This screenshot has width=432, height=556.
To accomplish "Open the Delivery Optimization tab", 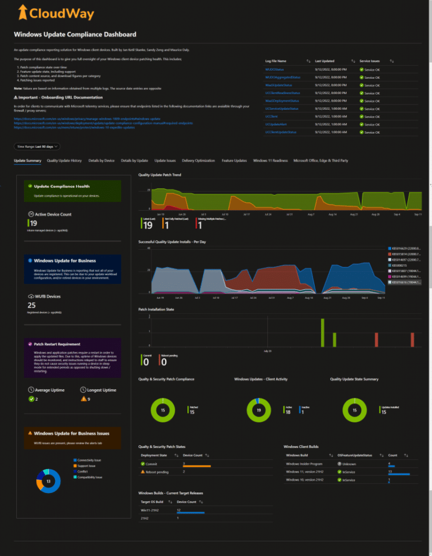I will coord(198,160).
